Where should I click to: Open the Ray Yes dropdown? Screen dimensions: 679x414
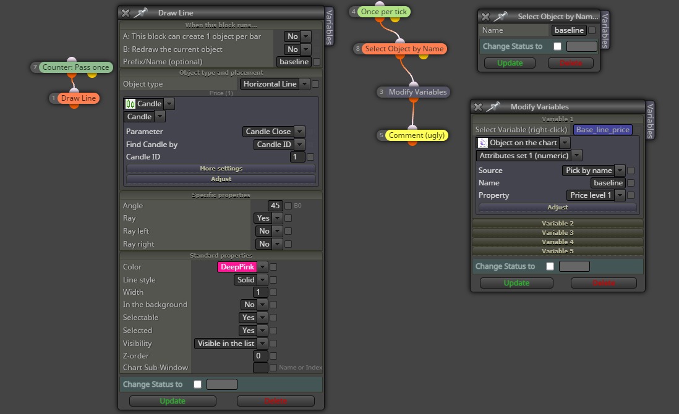point(268,218)
